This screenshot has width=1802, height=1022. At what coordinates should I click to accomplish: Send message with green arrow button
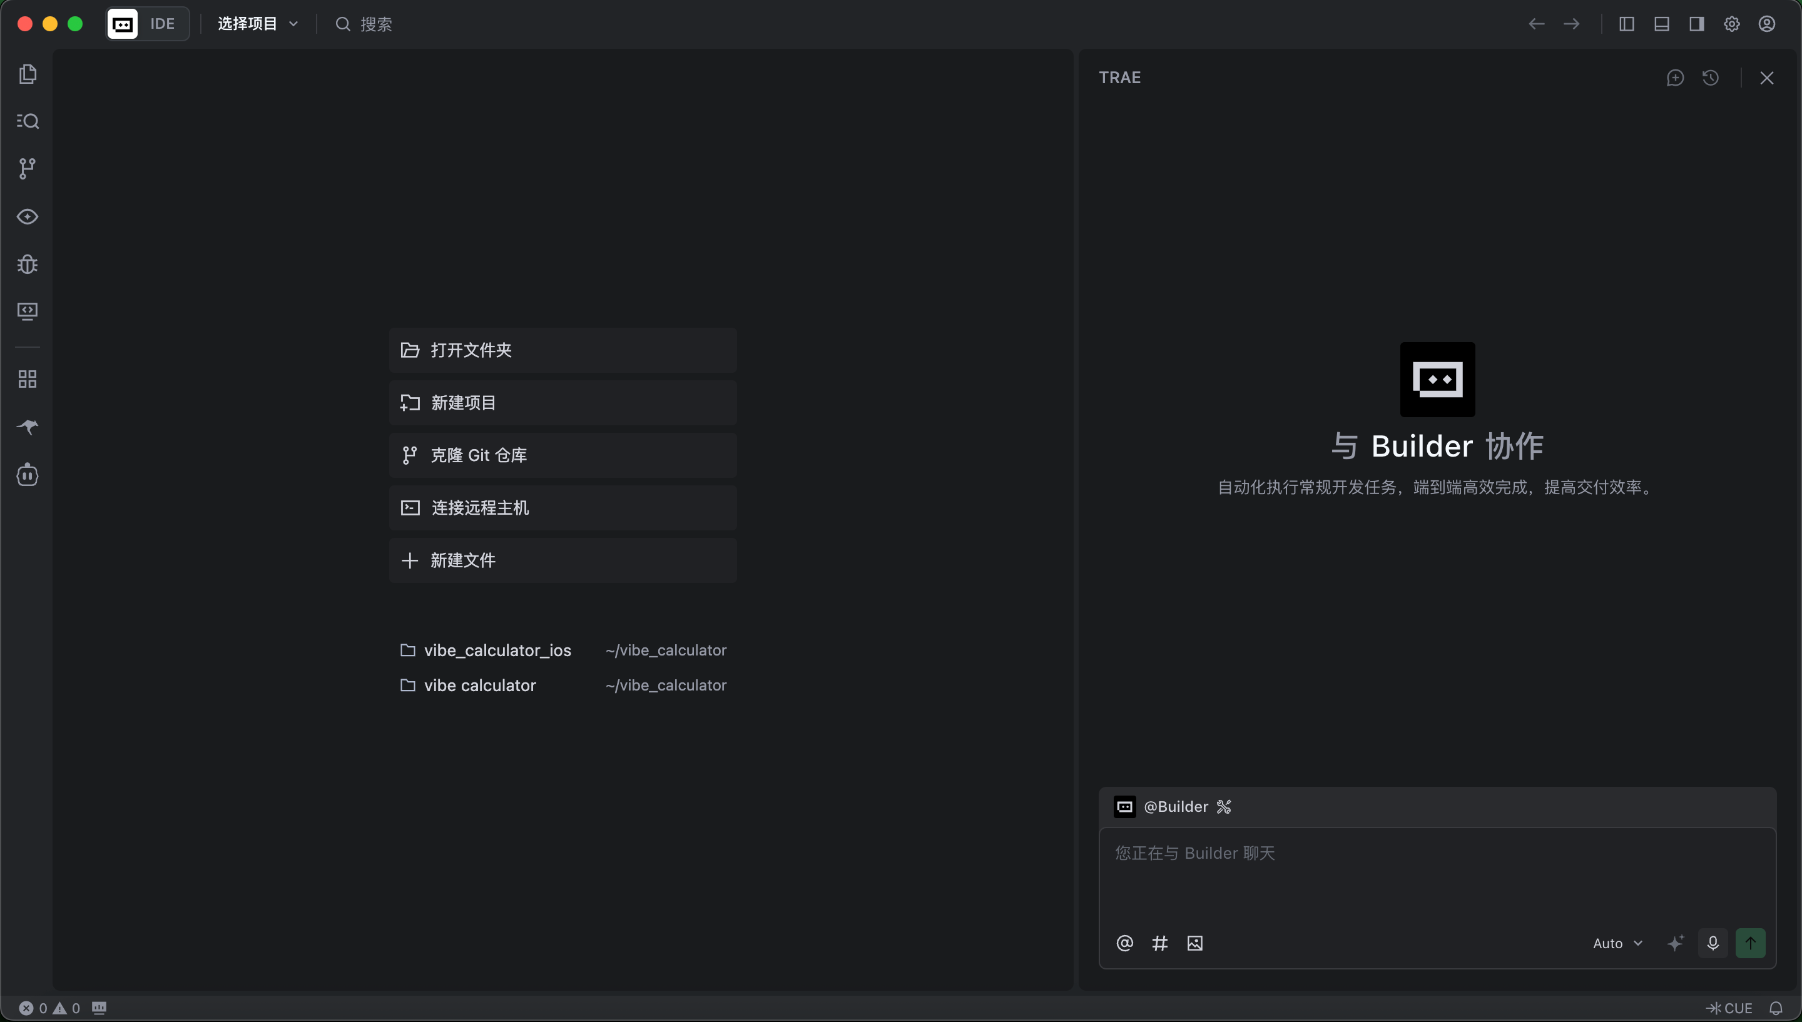point(1751,943)
